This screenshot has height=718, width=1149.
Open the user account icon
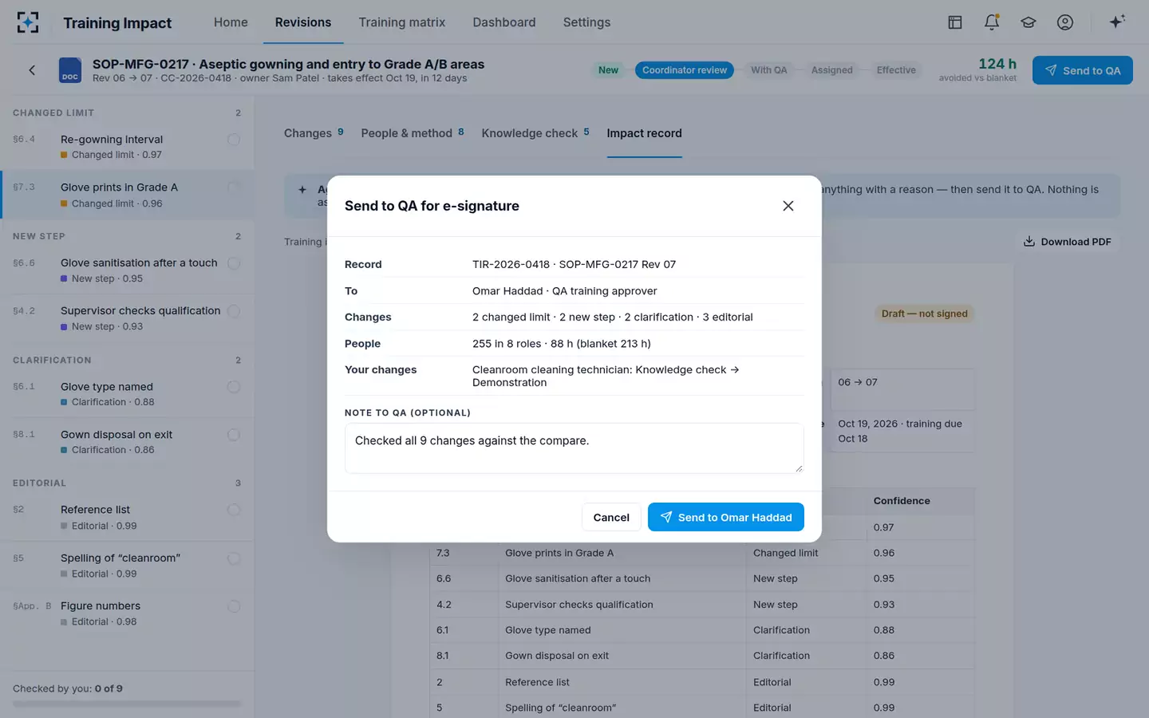(x=1065, y=22)
